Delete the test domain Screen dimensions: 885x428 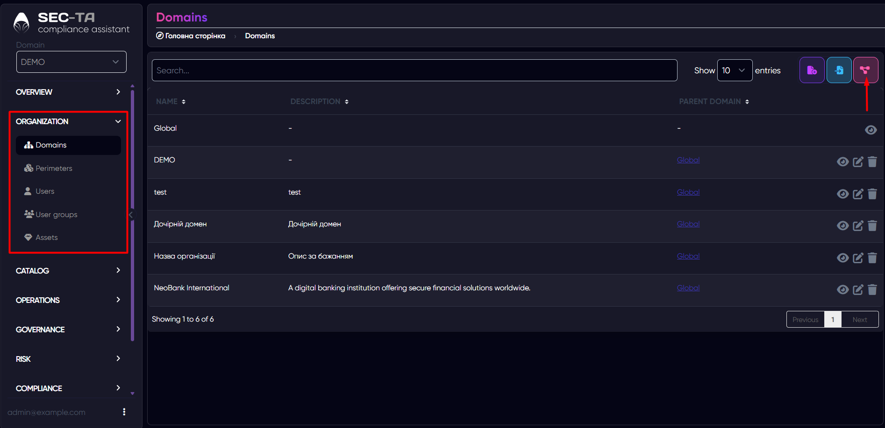(x=872, y=194)
